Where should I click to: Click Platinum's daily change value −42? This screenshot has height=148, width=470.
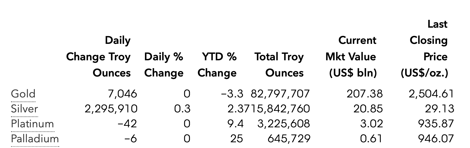click(x=127, y=124)
